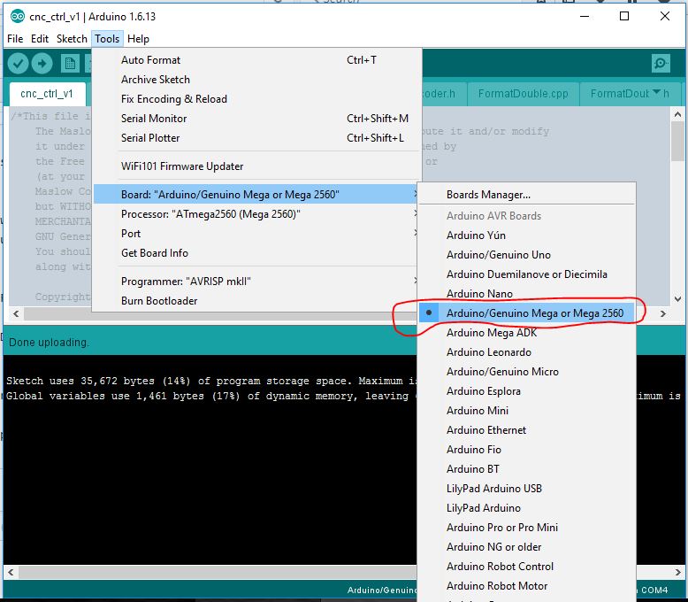
Task: Select Arduino BT board
Action: click(526, 469)
